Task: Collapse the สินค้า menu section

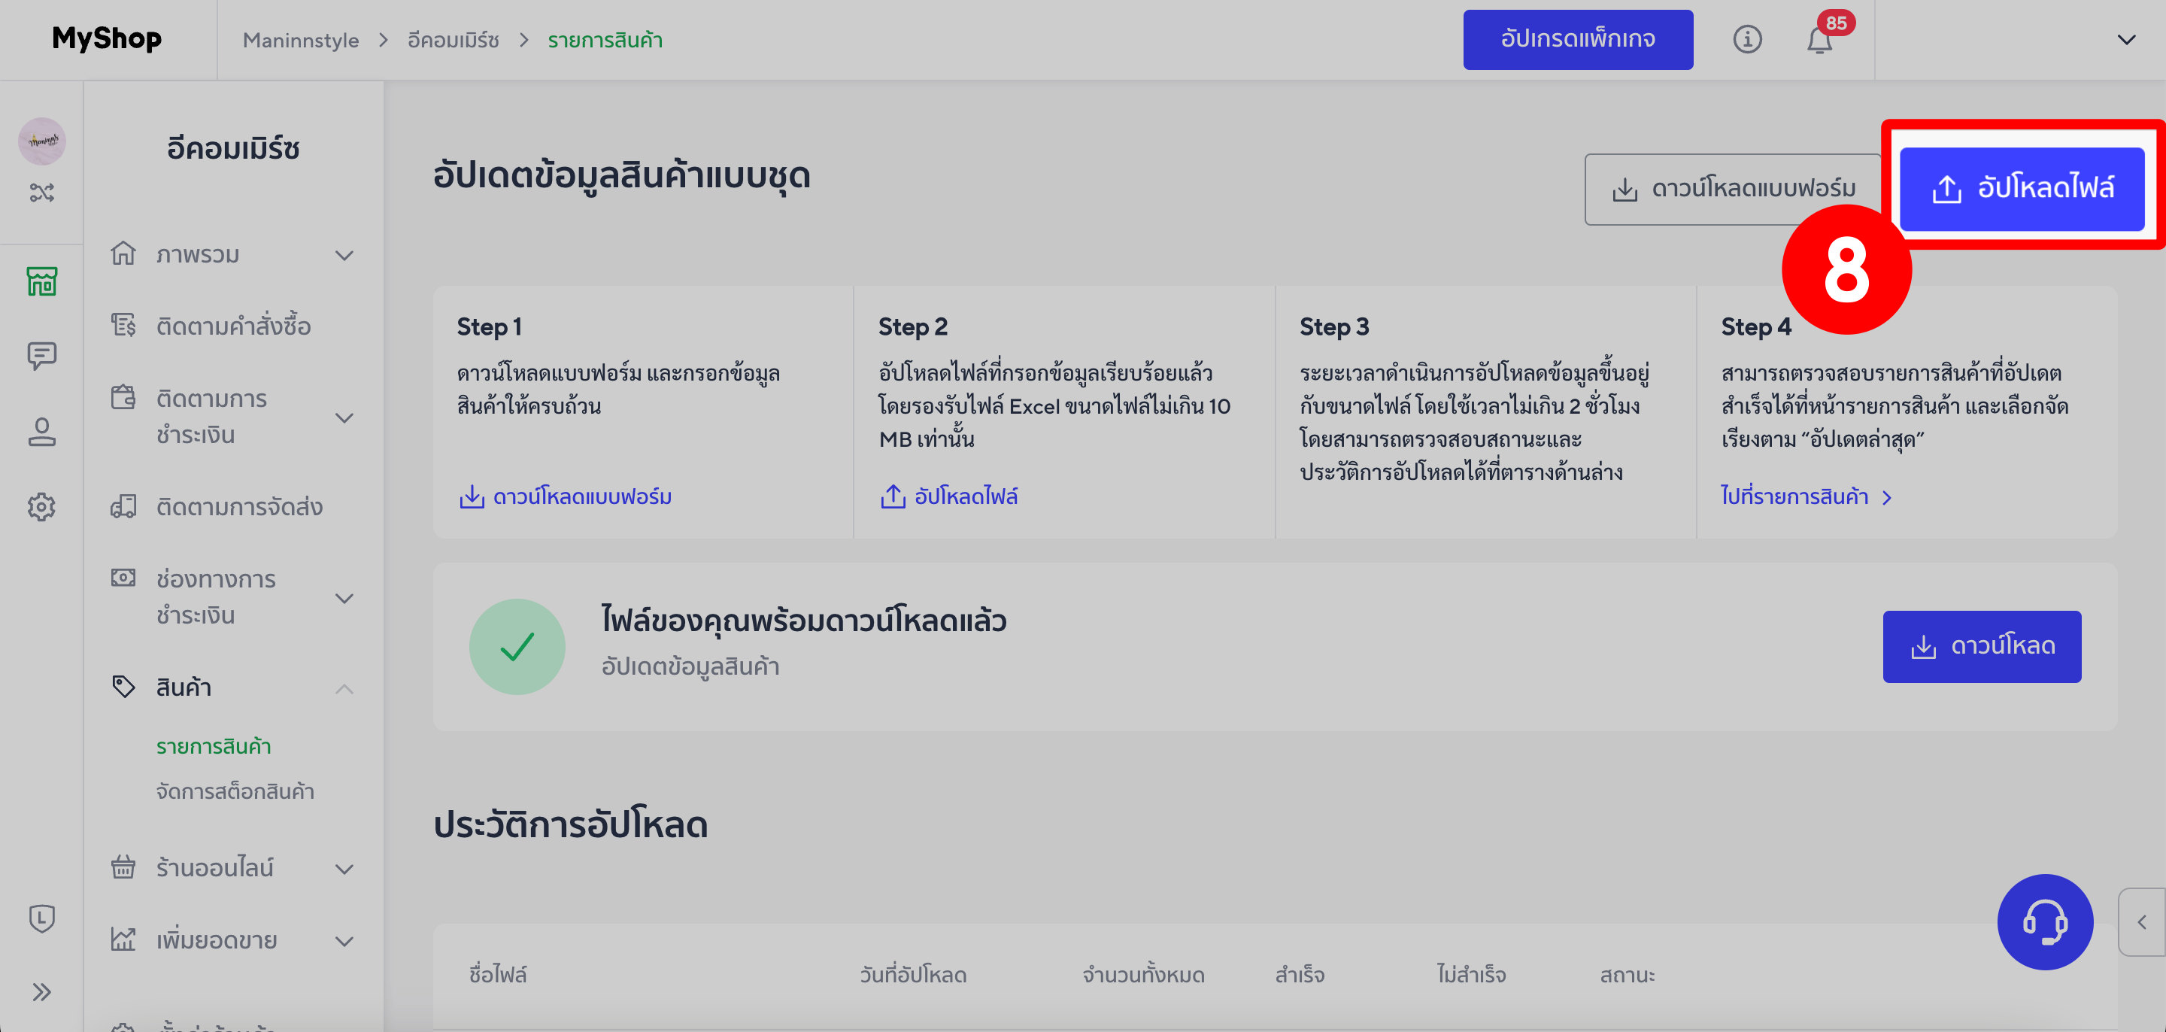Action: point(344,688)
